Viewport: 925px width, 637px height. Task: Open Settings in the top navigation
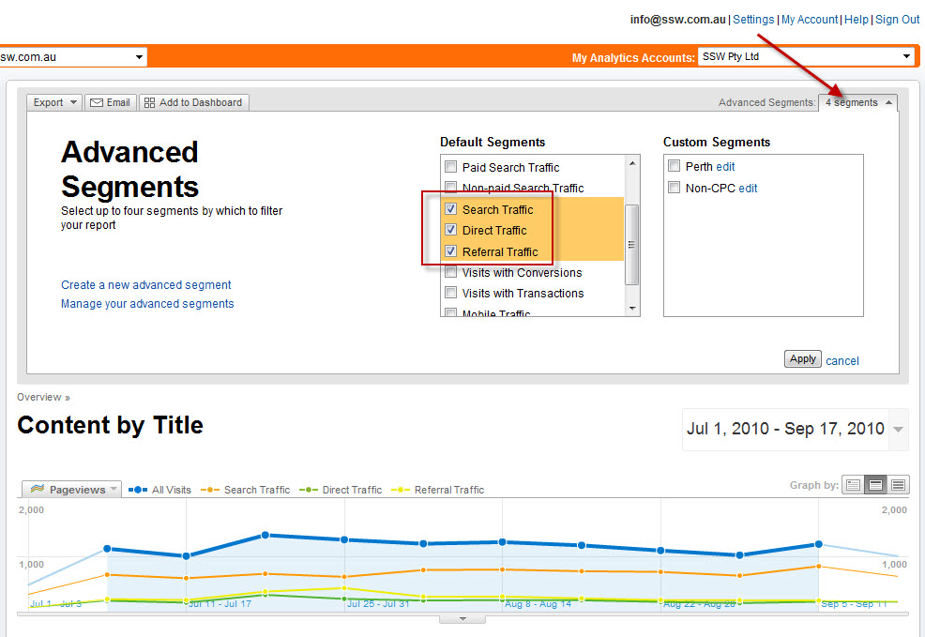coord(753,19)
